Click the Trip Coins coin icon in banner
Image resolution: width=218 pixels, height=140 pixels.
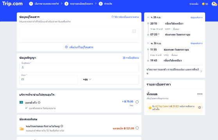(x=150, y=108)
